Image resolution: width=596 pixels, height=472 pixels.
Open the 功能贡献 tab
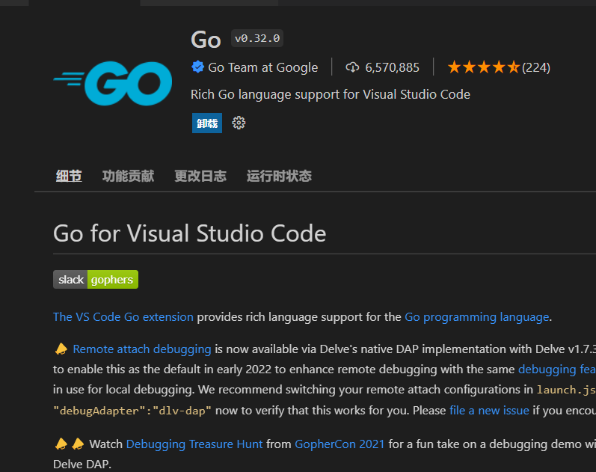tap(128, 177)
